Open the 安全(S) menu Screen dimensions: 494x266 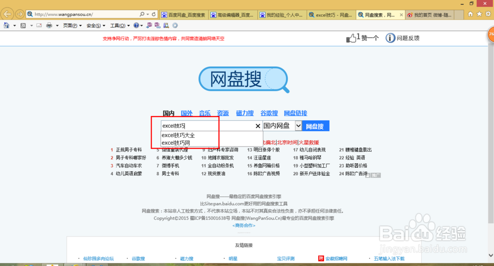pos(96,26)
